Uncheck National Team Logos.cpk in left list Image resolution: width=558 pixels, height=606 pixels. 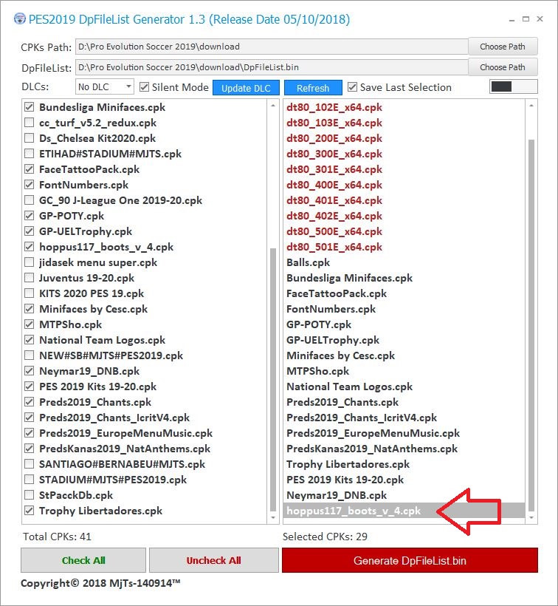coord(29,340)
